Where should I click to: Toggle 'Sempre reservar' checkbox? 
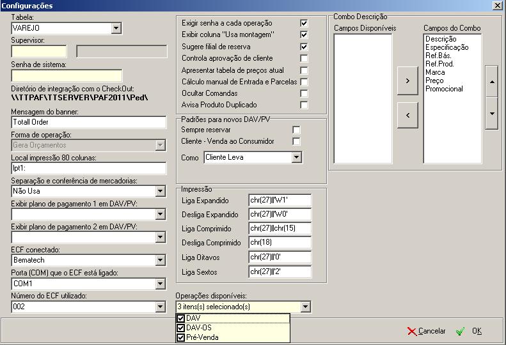296,130
